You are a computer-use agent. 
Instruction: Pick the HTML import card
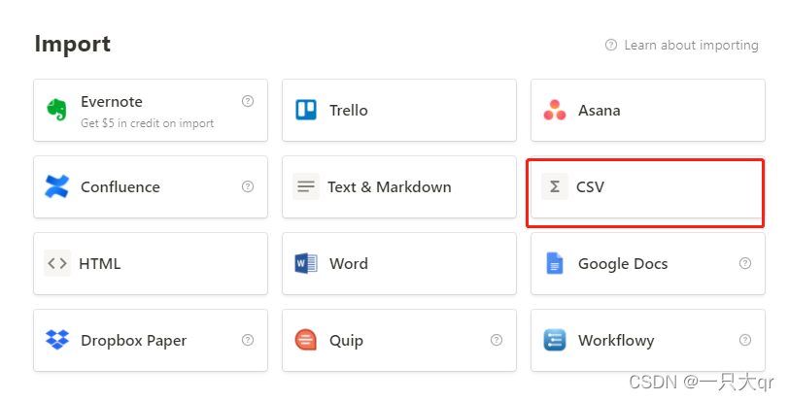(x=151, y=263)
